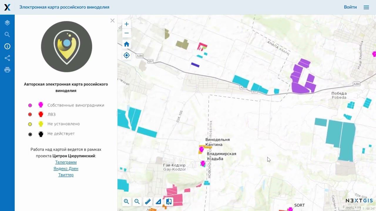This screenshot has height=211, width=376.
Task: Select the measure distance ruler tool
Action: pyautogui.click(x=148, y=201)
